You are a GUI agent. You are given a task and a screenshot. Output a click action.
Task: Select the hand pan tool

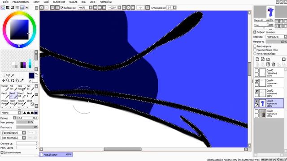pos(17,80)
